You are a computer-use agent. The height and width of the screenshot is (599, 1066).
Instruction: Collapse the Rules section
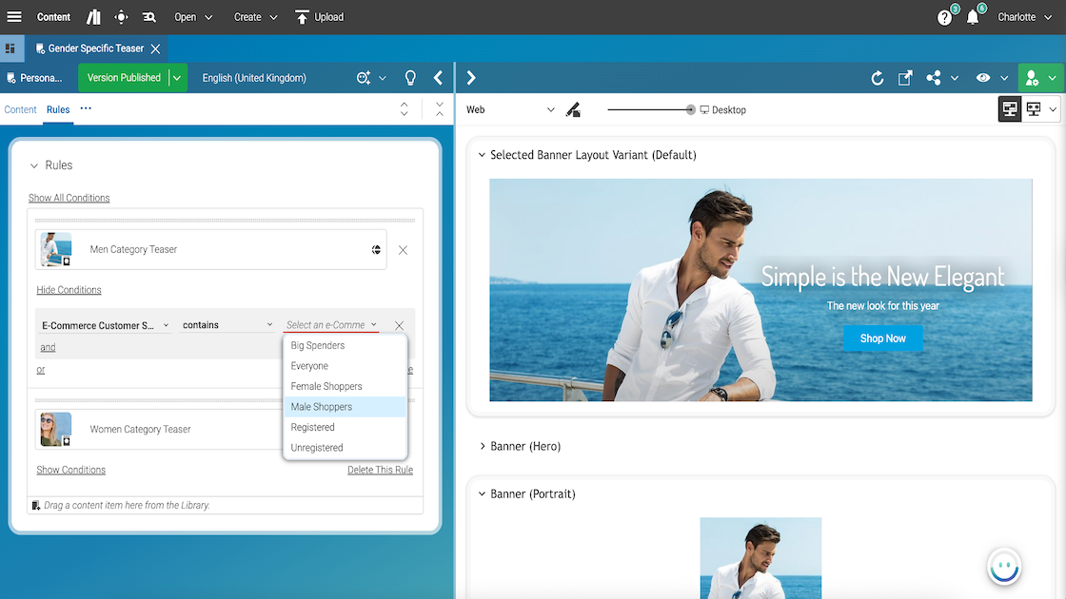pos(34,165)
